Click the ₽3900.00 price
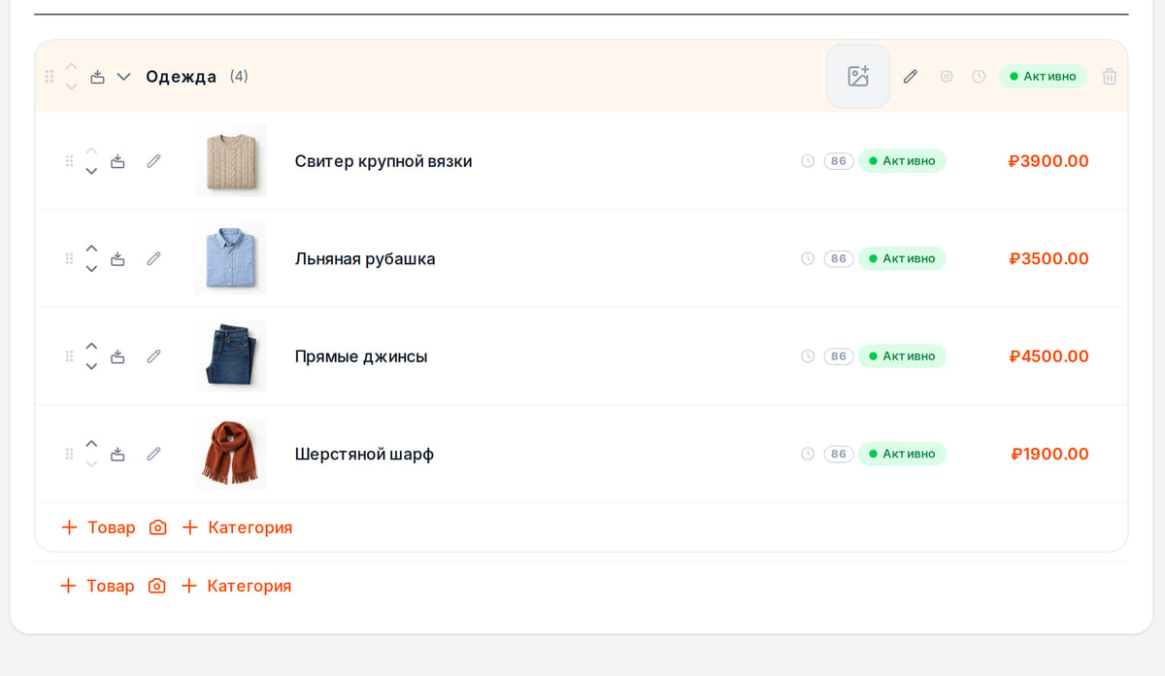 click(x=1048, y=161)
